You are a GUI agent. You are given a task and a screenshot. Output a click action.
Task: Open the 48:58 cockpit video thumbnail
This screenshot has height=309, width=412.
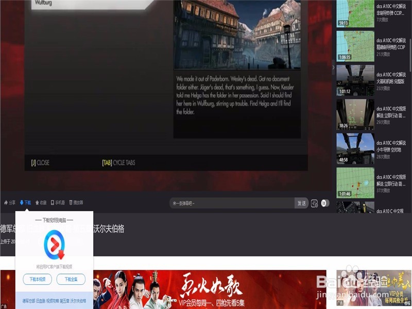pyautogui.click(x=355, y=148)
